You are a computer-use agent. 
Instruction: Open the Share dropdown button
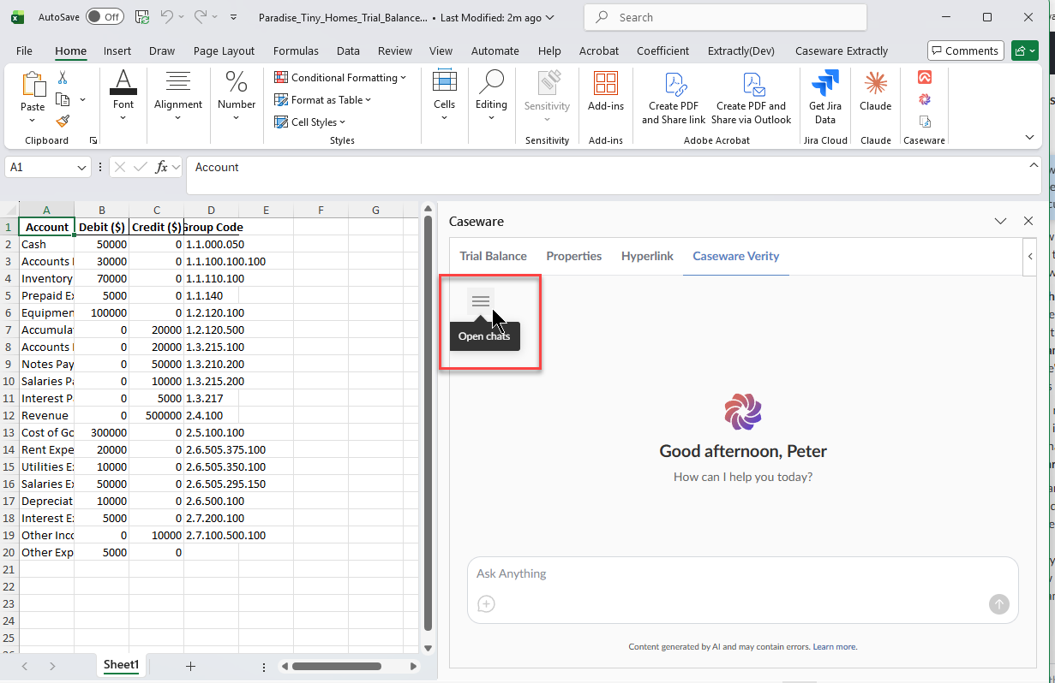[x=1024, y=50]
